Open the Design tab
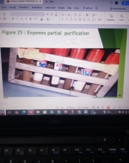 coord(12,7)
